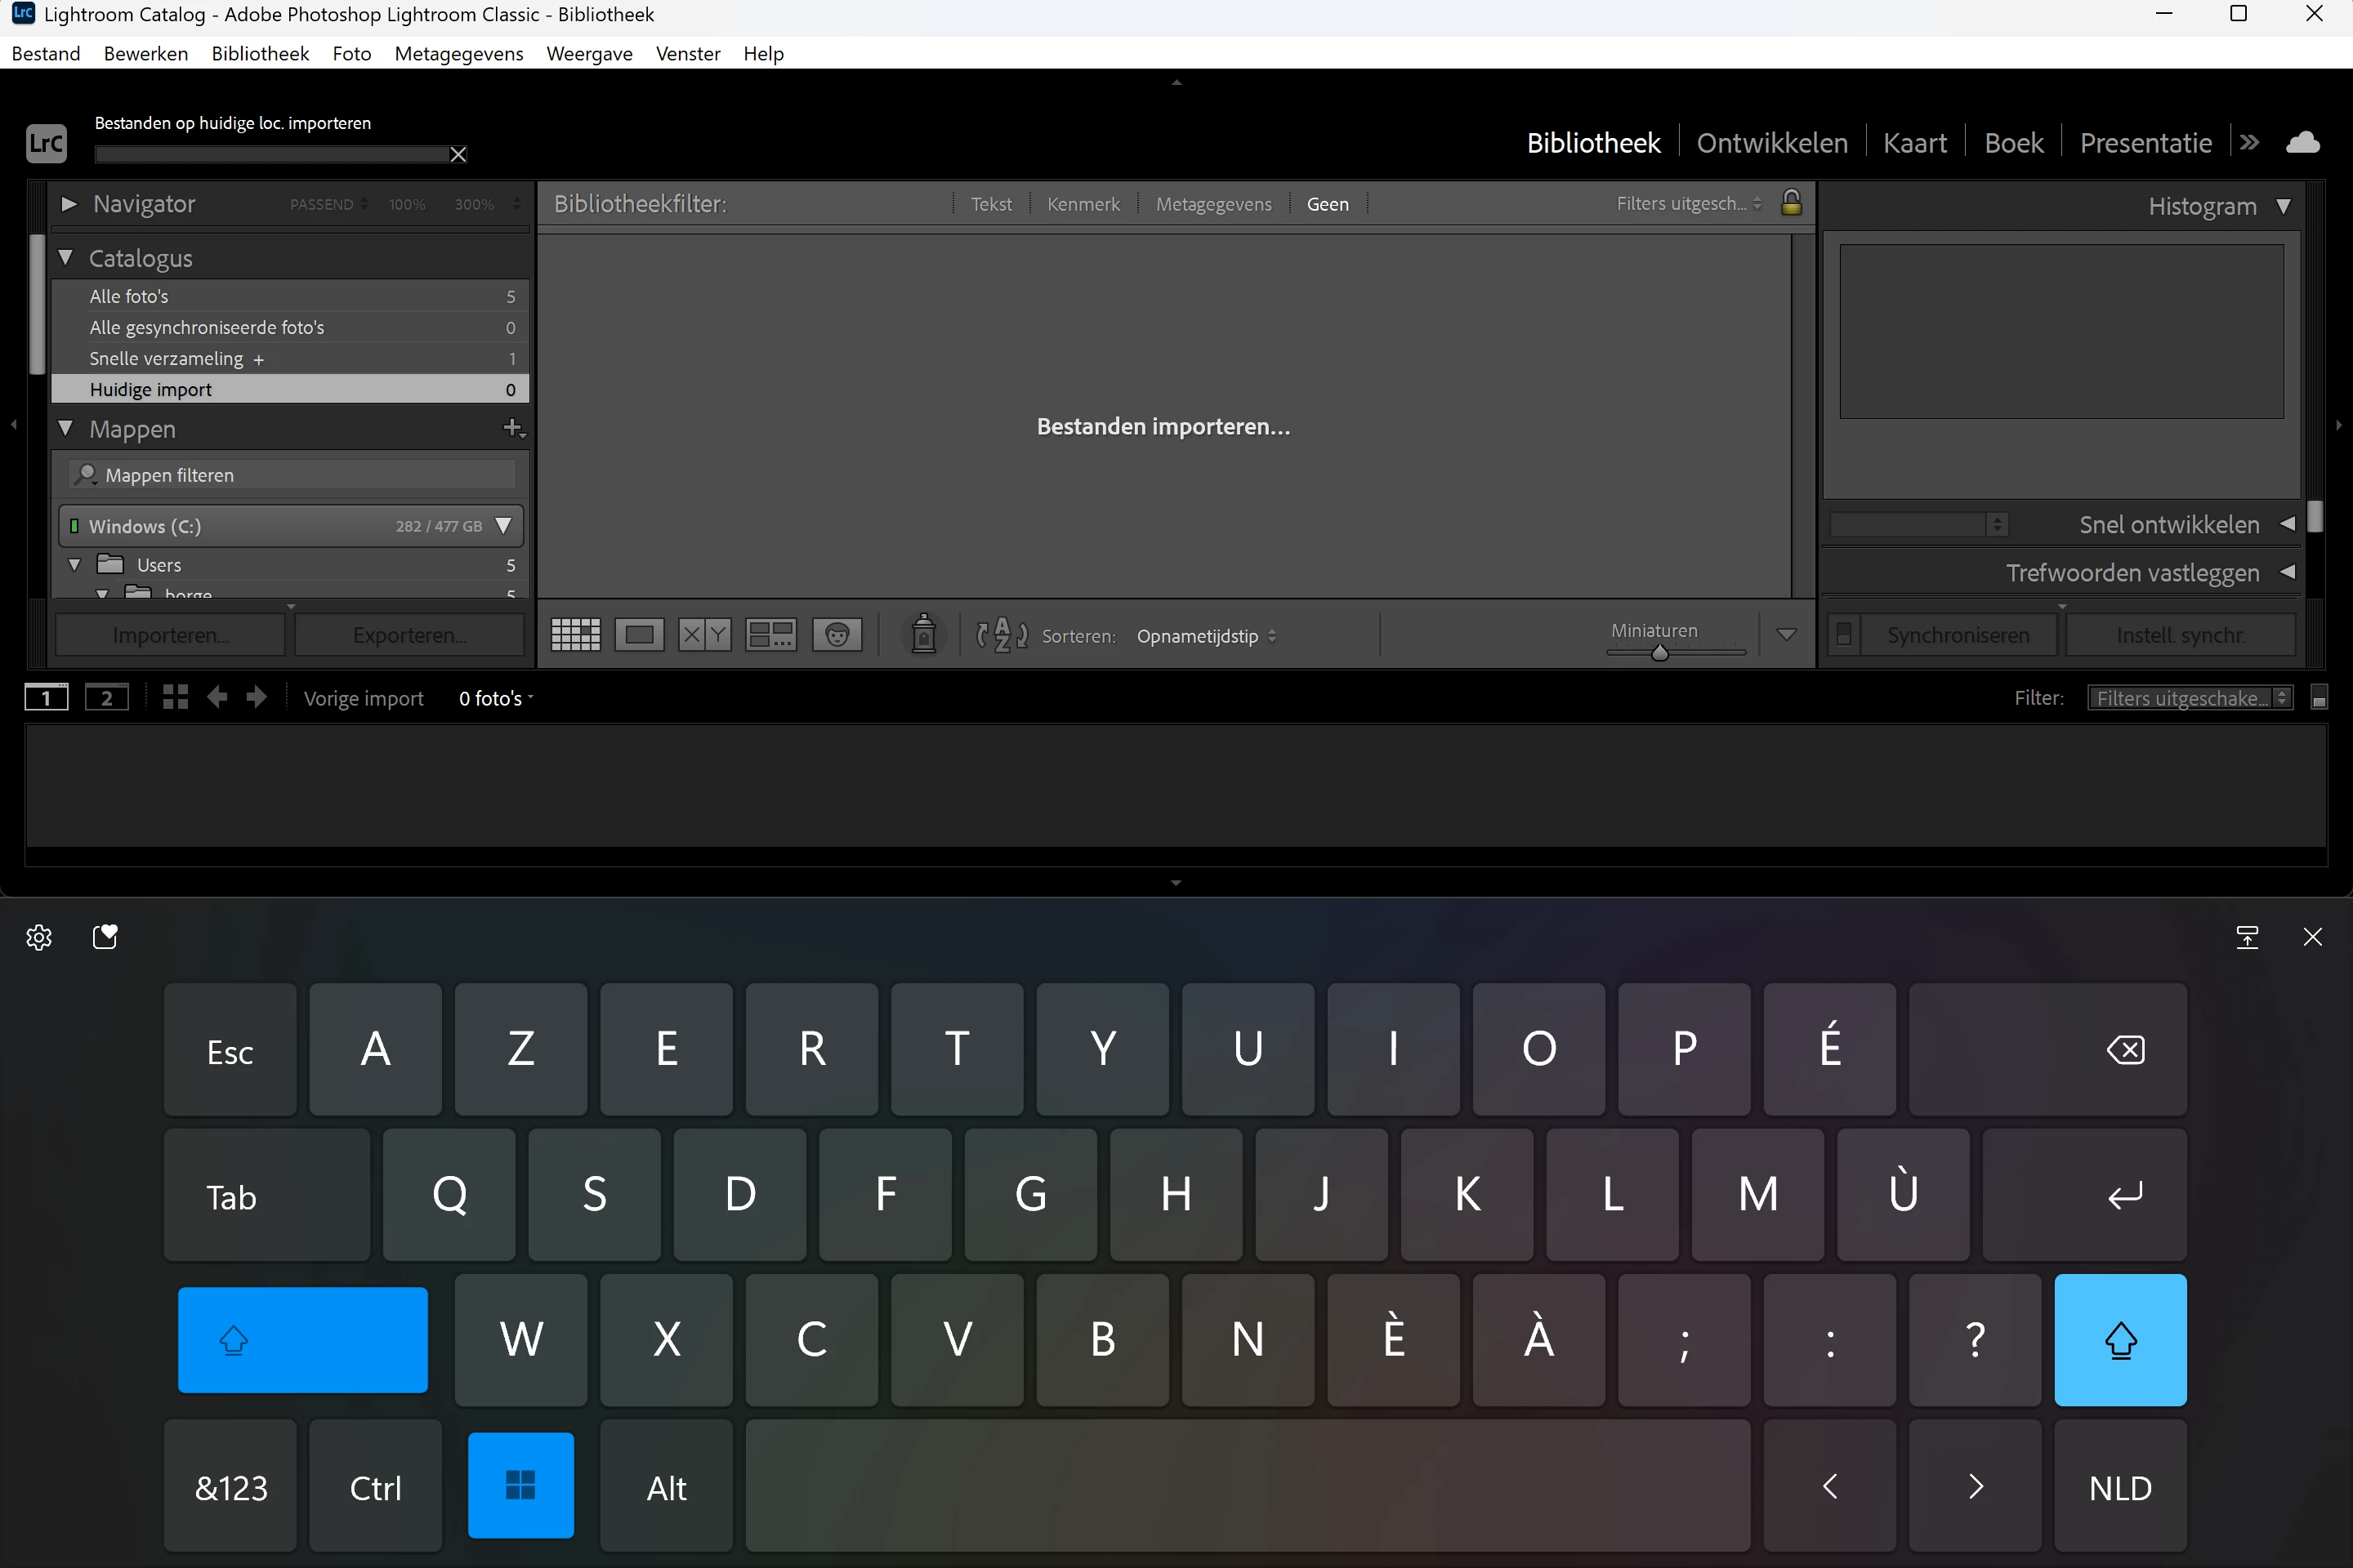
Task: Collapse the Histogram panel
Action: (2284, 206)
